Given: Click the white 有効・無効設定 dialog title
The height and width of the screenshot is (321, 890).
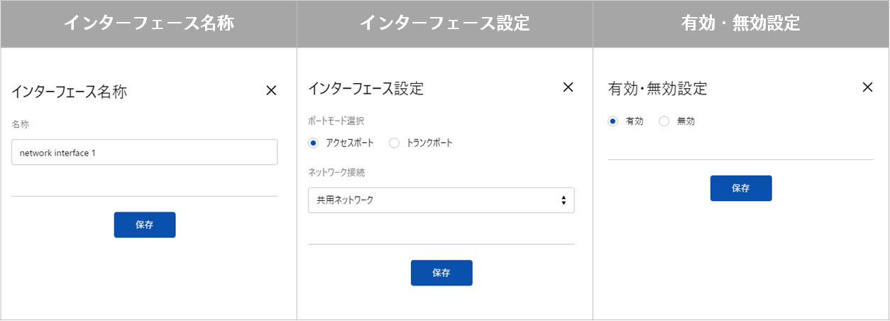Looking at the screenshot, I should (658, 89).
